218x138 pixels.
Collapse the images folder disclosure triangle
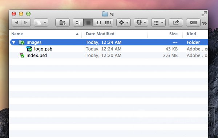(x=14, y=42)
